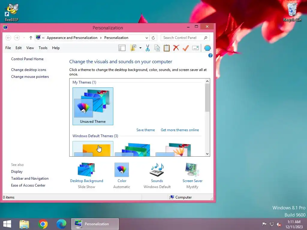Screen dimensions: 307x230
Task: Click the folder options toolbar icon
Action: tap(133, 48)
